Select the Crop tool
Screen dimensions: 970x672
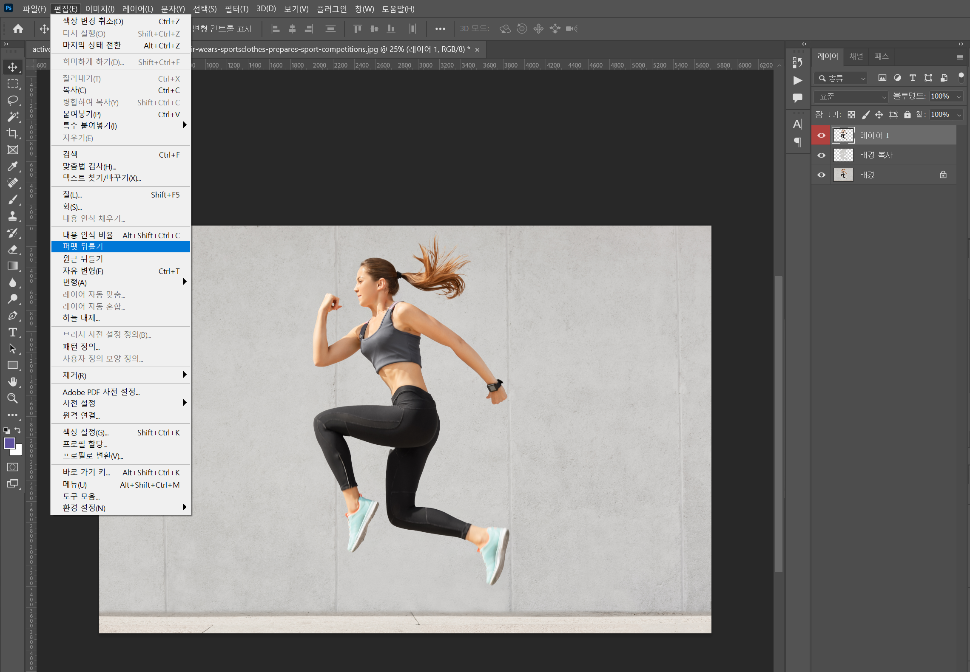pos(13,133)
